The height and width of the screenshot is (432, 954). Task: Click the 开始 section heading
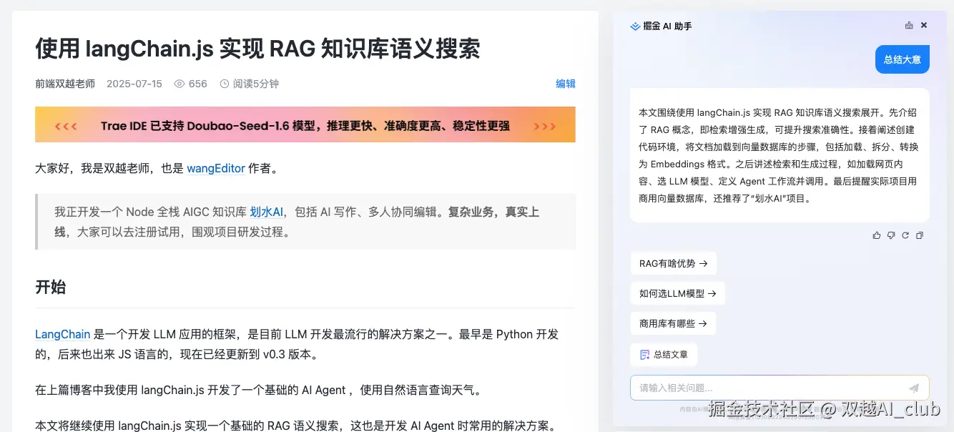click(x=51, y=288)
